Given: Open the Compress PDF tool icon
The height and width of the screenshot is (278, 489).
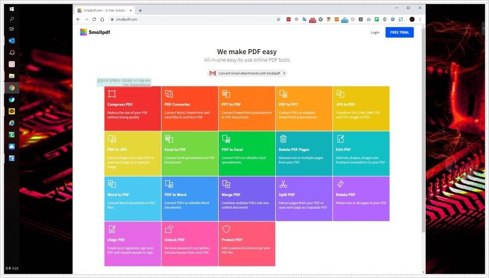Looking at the screenshot, I should pyautogui.click(x=112, y=94).
